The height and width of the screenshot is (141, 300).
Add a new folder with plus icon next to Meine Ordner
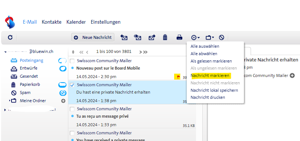tap(63, 101)
